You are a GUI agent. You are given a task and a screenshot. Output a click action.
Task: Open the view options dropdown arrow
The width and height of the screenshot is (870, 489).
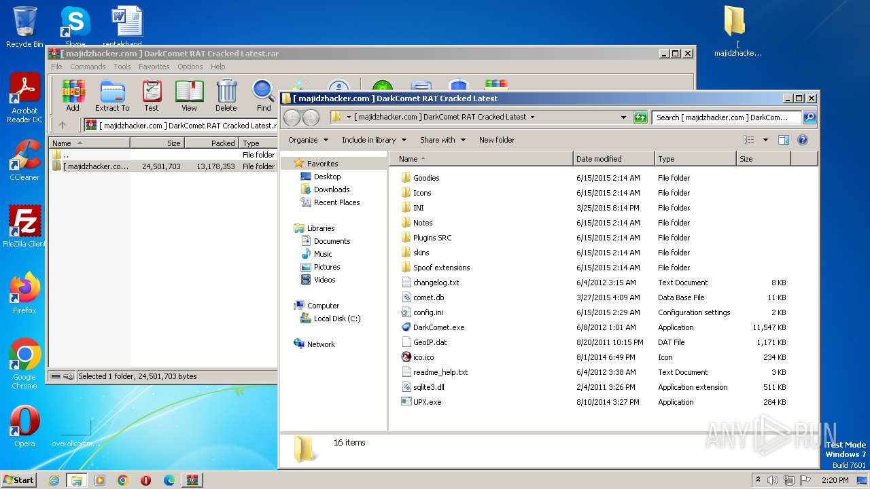pos(765,140)
